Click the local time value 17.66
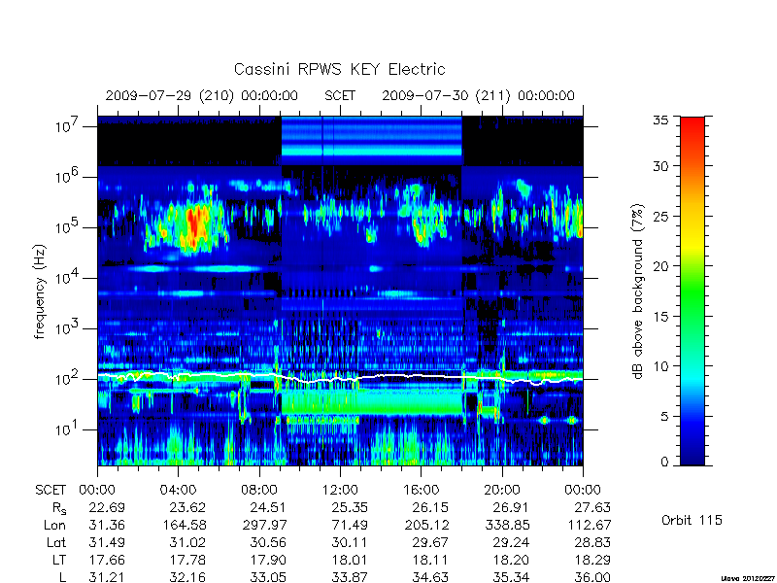Image resolution: width=777 pixels, height=583 pixels. [x=107, y=560]
